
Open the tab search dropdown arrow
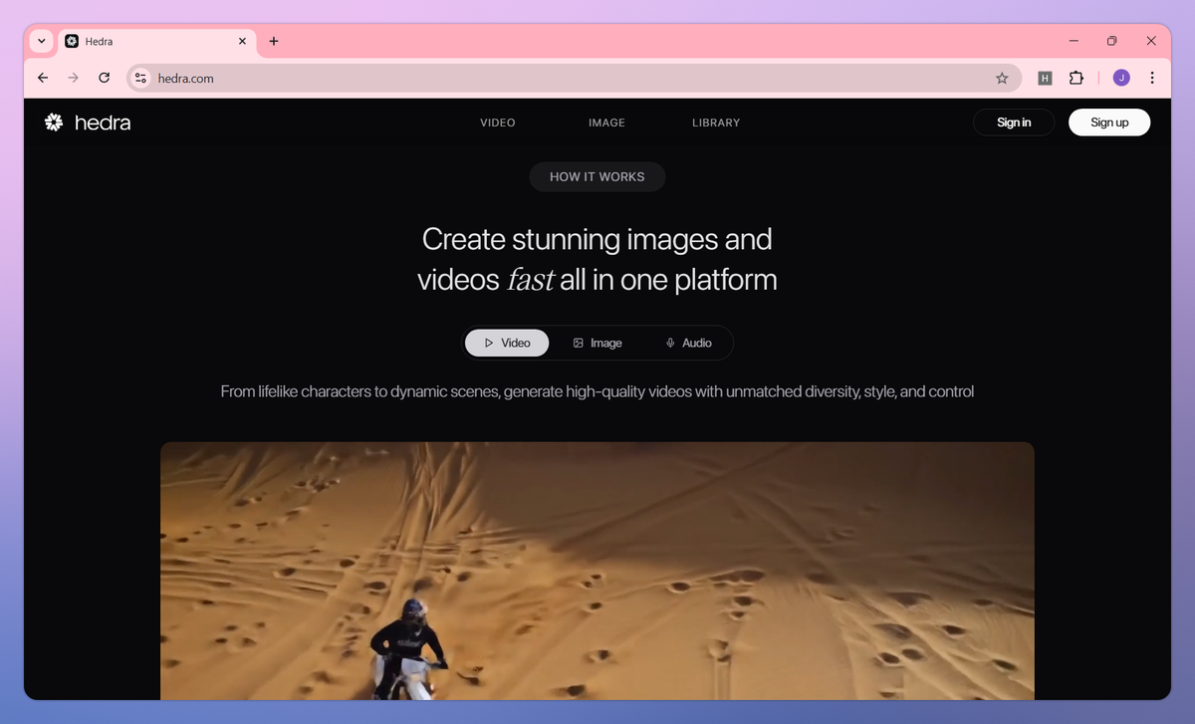tap(41, 41)
